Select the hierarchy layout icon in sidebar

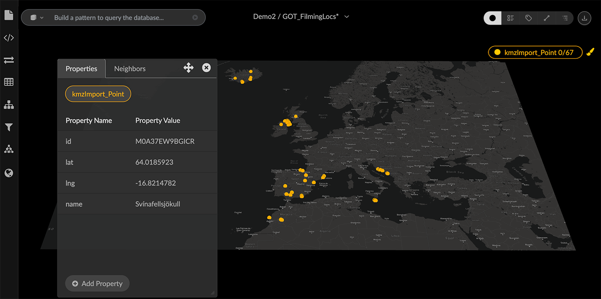point(9,105)
